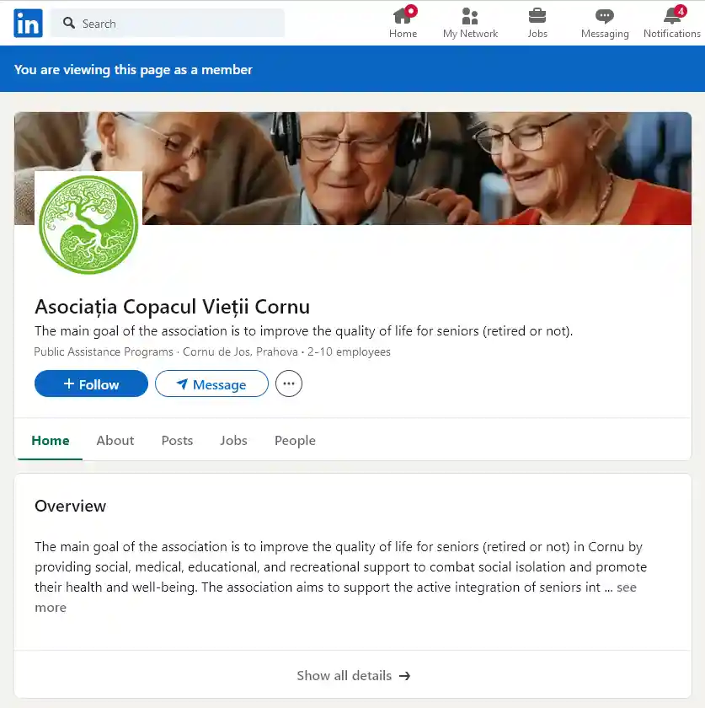The height and width of the screenshot is (708, 705).
Task: Switch to the Posts tab
Action: (x=177, y=440)
